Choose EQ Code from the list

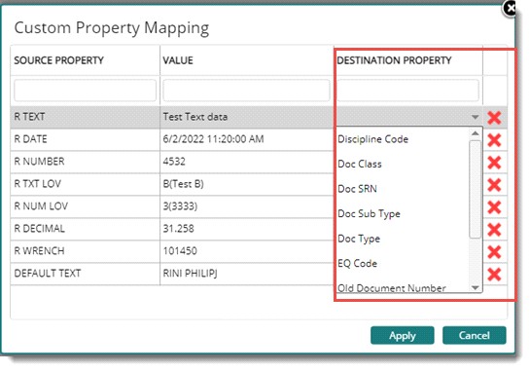pos(357,263)
